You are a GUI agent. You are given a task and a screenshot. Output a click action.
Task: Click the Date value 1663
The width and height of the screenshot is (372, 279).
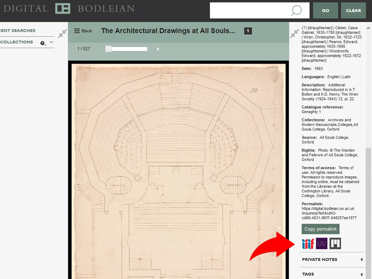click(319, 68)
